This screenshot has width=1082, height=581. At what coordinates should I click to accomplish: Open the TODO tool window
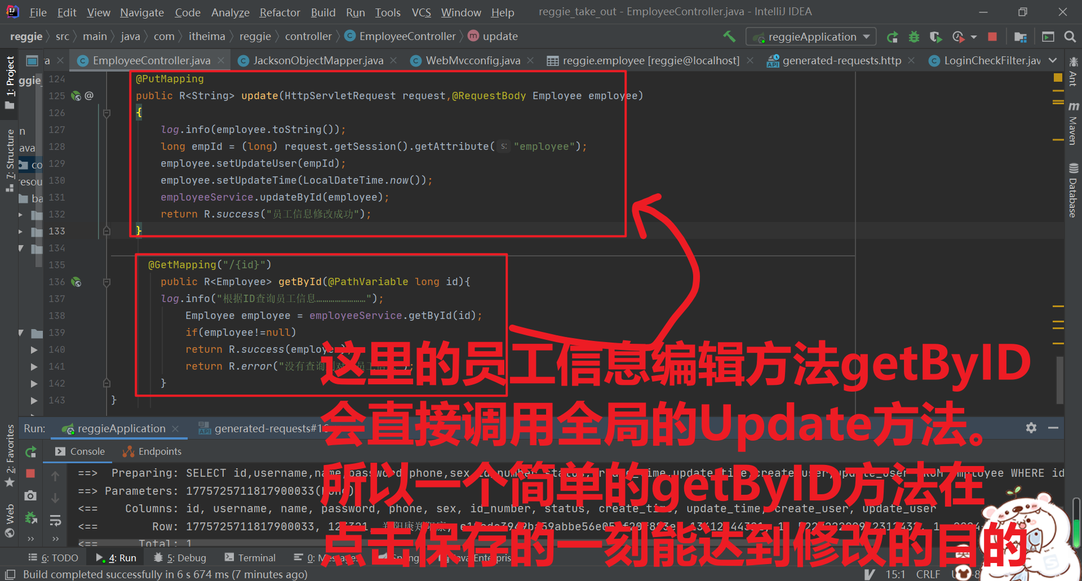pyautogui.click(x=53, y=558)
